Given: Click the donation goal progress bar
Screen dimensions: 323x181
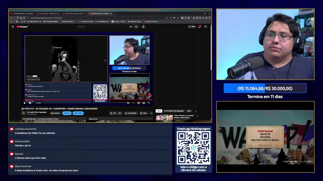Looking at the screenshot, I should point(265,88).
